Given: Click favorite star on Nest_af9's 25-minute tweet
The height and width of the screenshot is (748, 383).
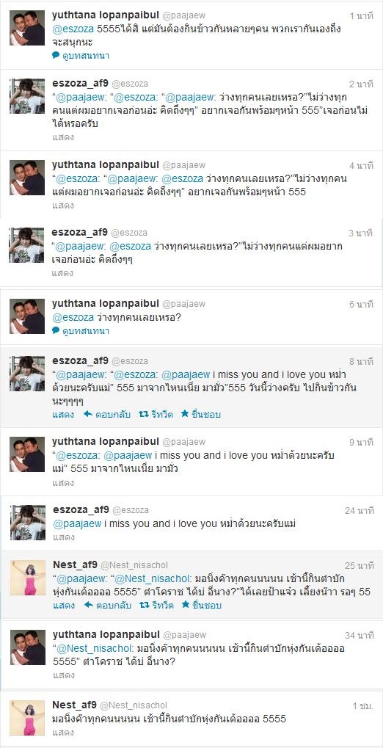Looking at the screenshot, I should (x=185, y=605).
